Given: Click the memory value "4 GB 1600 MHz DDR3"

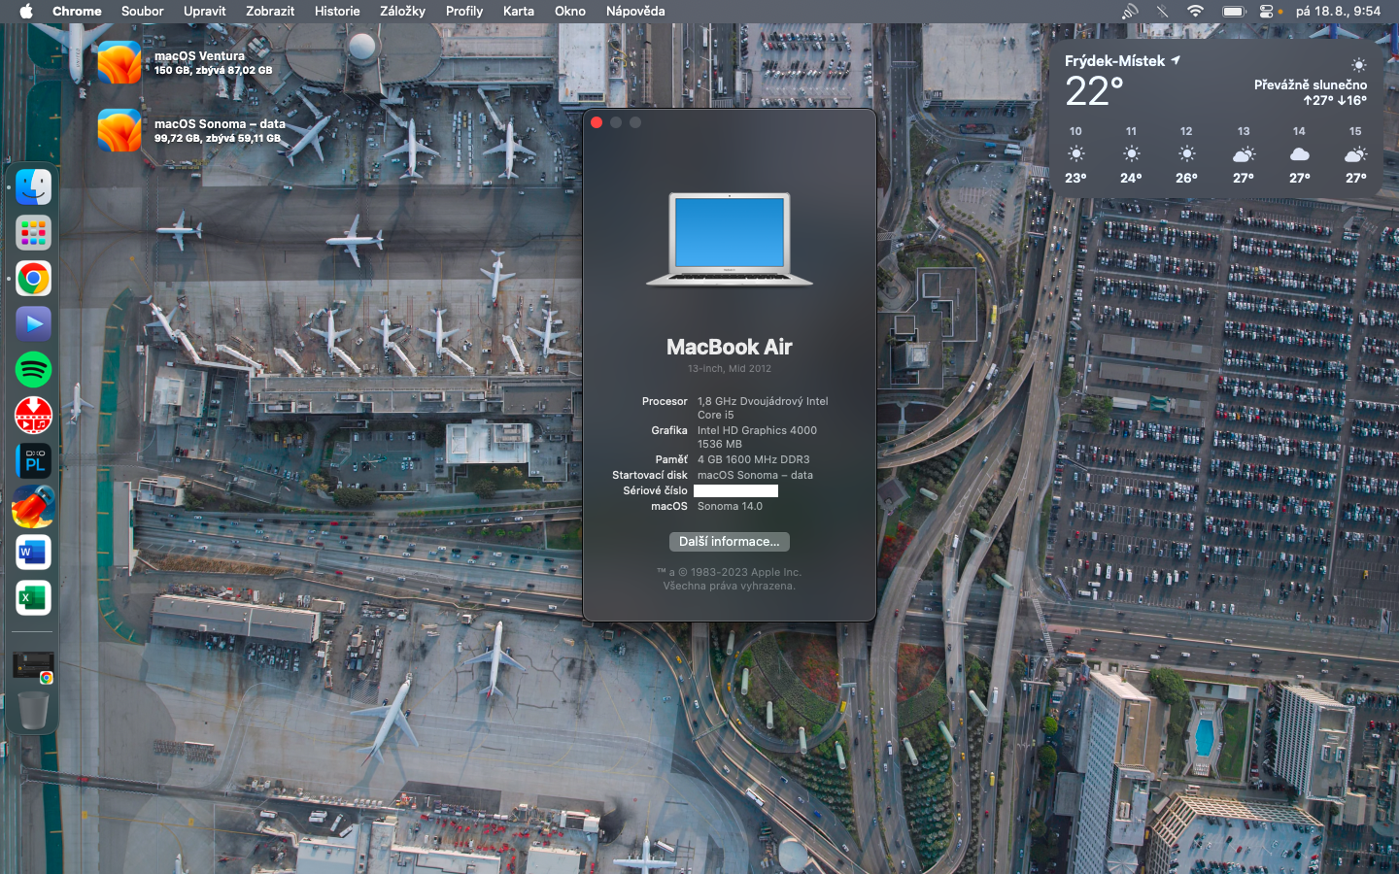Looking at the screenshot, I should 753,459.
